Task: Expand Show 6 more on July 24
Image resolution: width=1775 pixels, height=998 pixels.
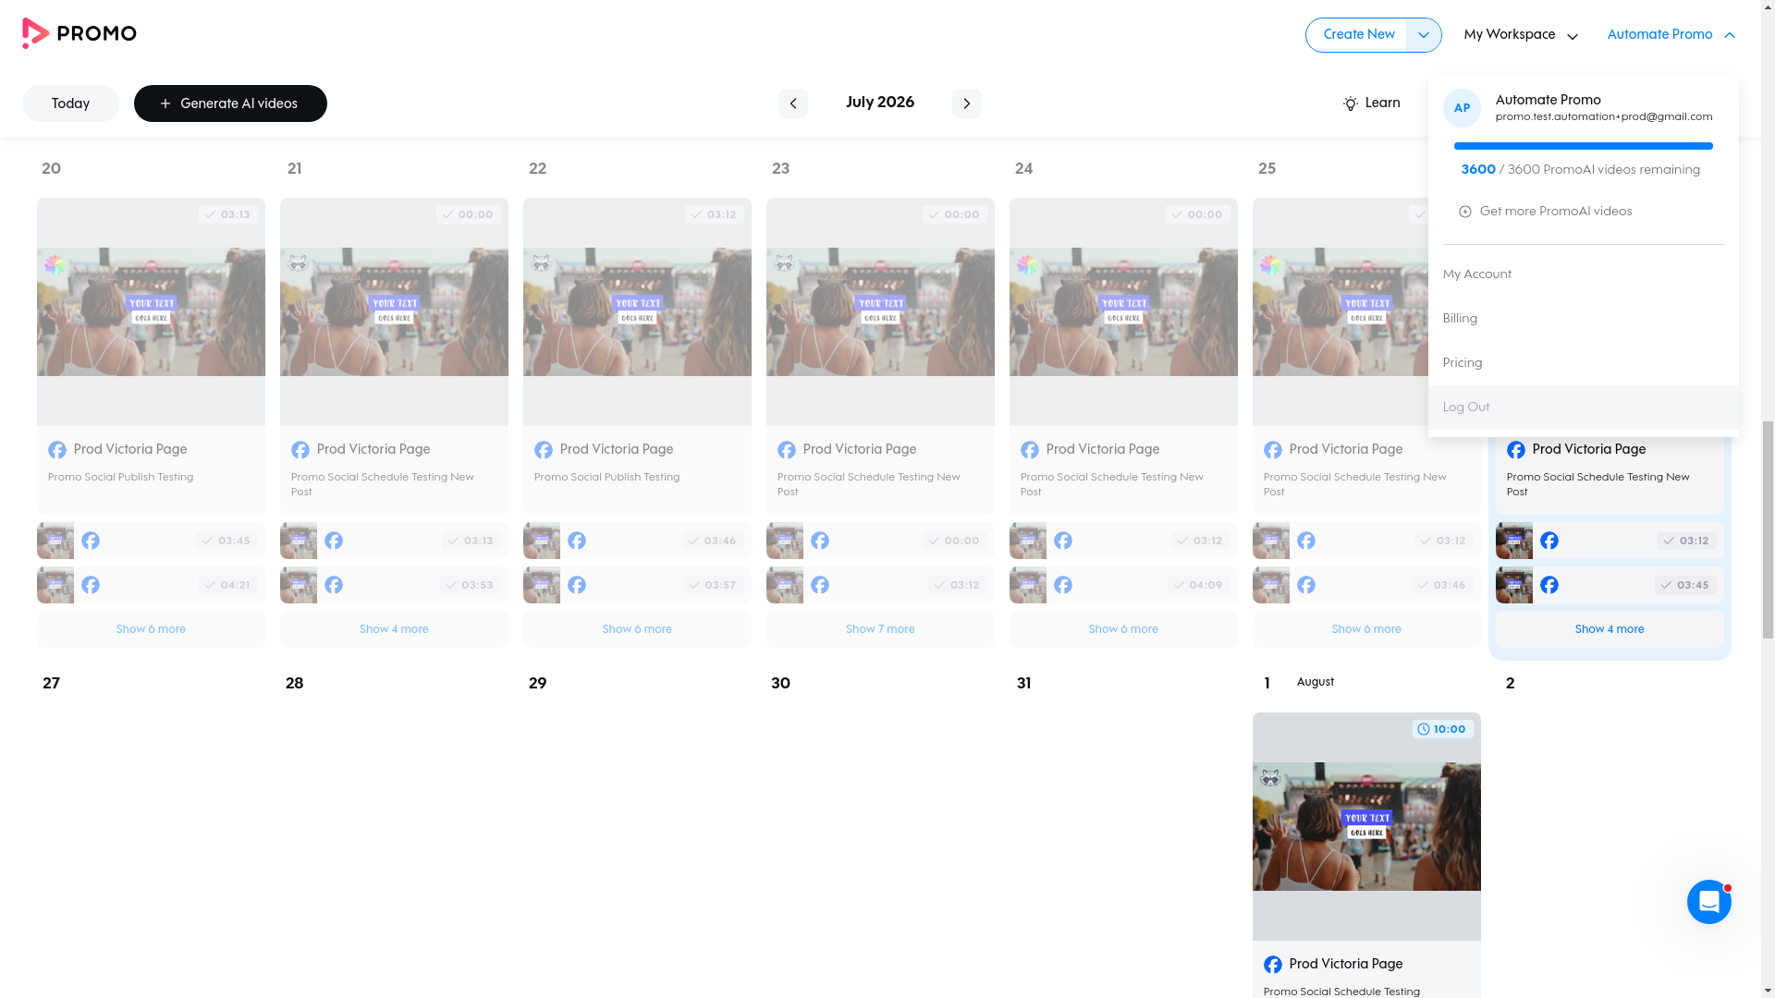Action: 1123,629
